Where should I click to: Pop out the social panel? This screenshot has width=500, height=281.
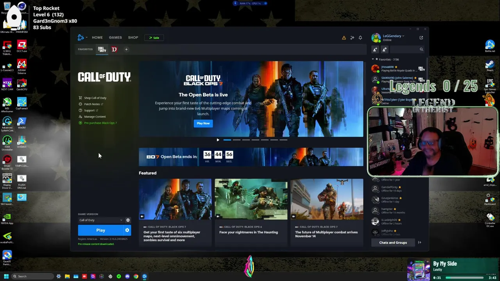(x=421, y=37)
